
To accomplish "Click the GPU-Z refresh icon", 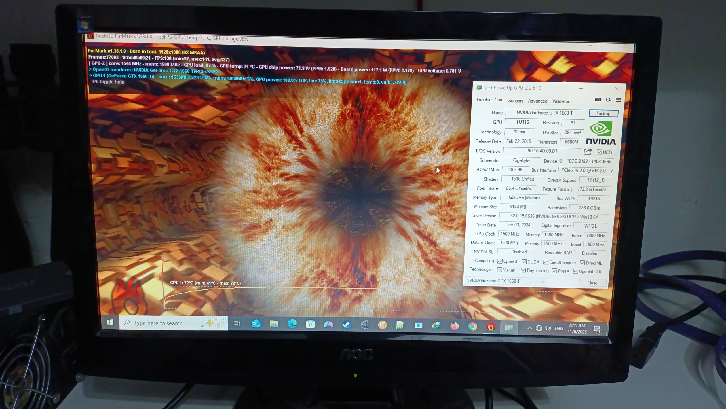I will pyautogui.click(x=608, y=100).
